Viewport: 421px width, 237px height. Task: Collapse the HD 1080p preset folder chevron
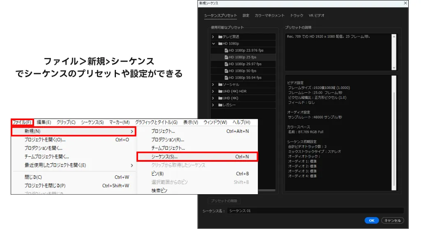point(213,44)
